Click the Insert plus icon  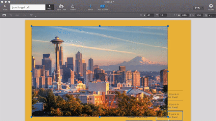tap(90, 6)
